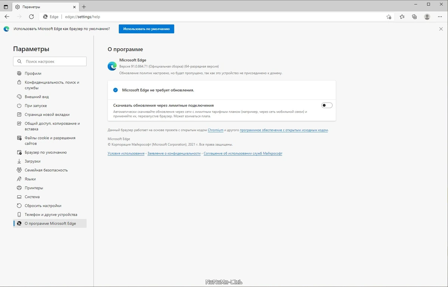The image size is (448, 287).
Task: Click the Edge logo in default-browser banner
Action: click(x=6, y=29)
